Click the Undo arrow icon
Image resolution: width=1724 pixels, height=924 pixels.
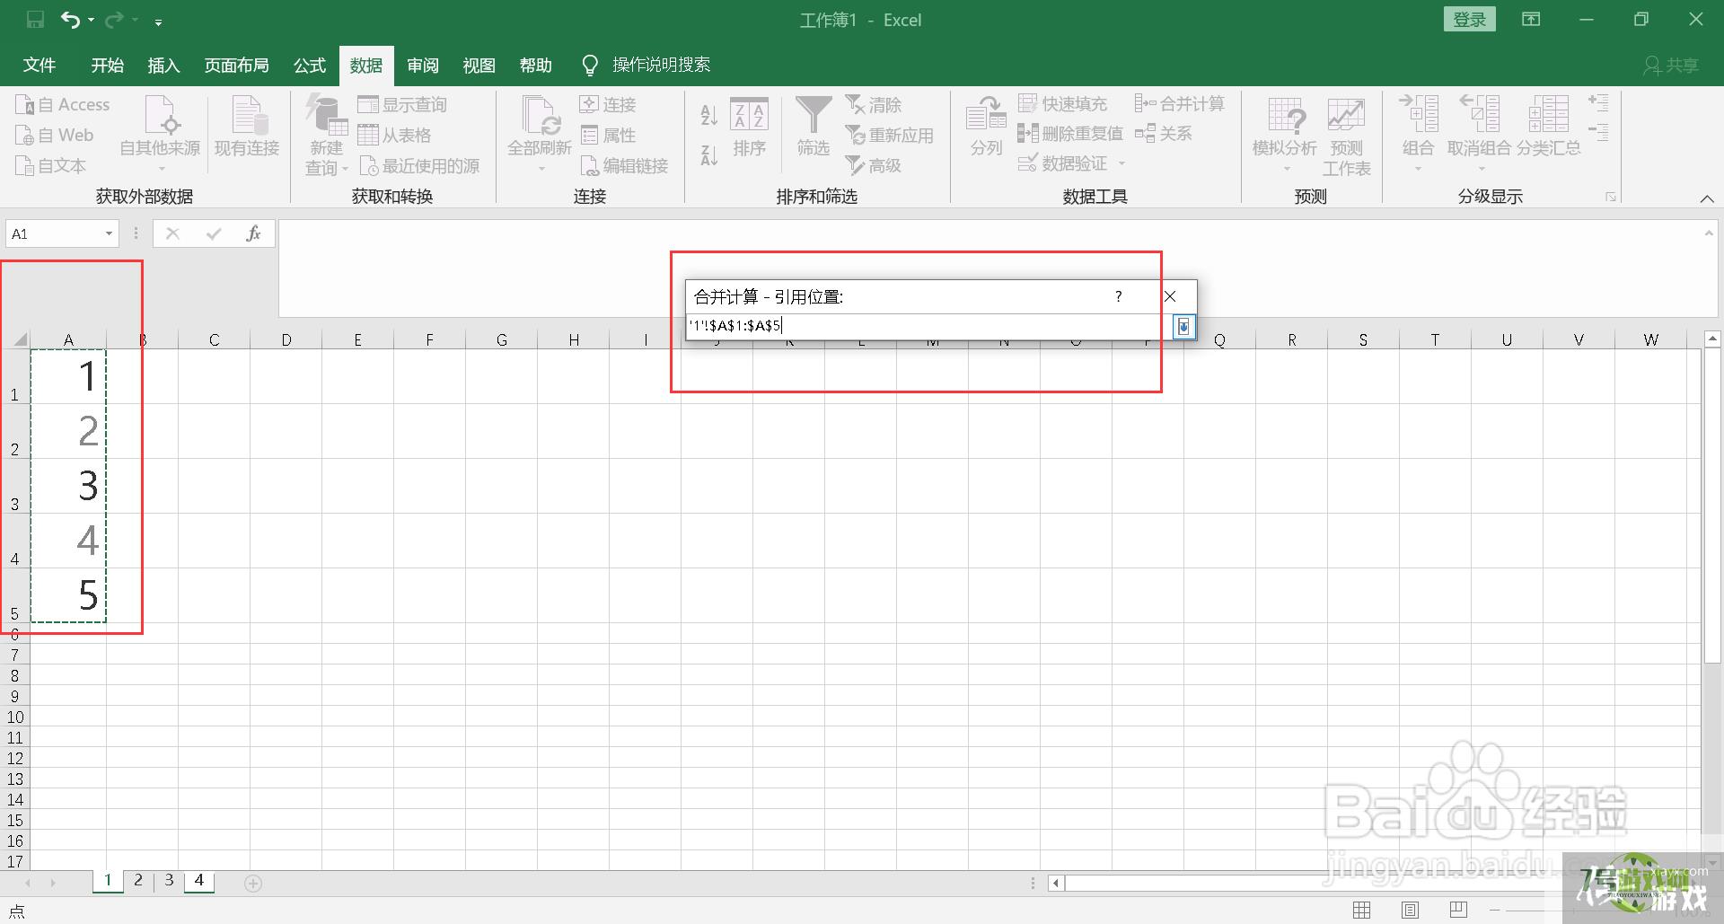[x=71, y=20]
